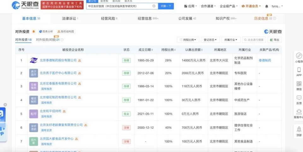Click the notification bell in top bar
Image resolution: width=303 pixels, height=152 pixels.
(267, 6)
